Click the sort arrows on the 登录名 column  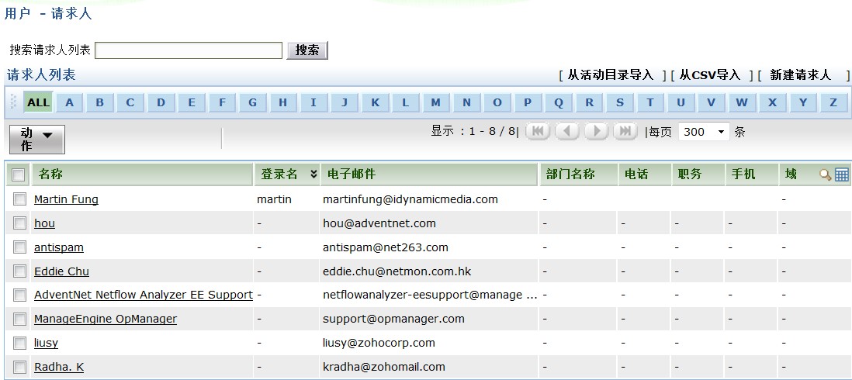[313, 174]
